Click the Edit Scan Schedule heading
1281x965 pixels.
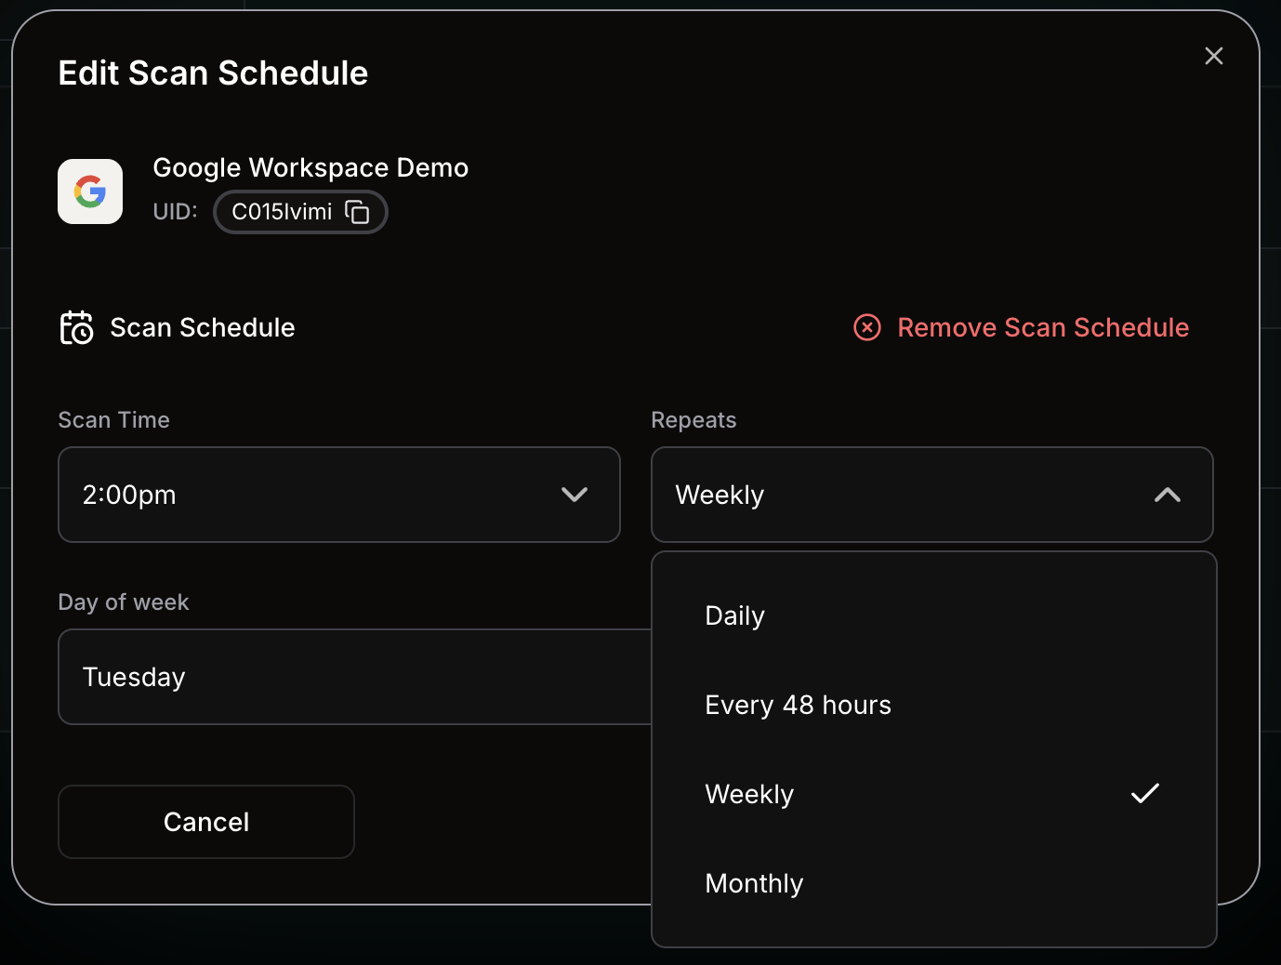pyautogui.click(x=213, y=73)
